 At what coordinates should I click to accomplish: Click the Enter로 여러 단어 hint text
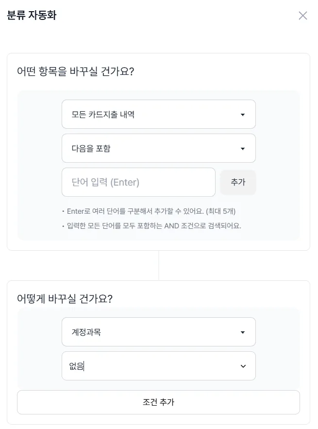(151, 211)
